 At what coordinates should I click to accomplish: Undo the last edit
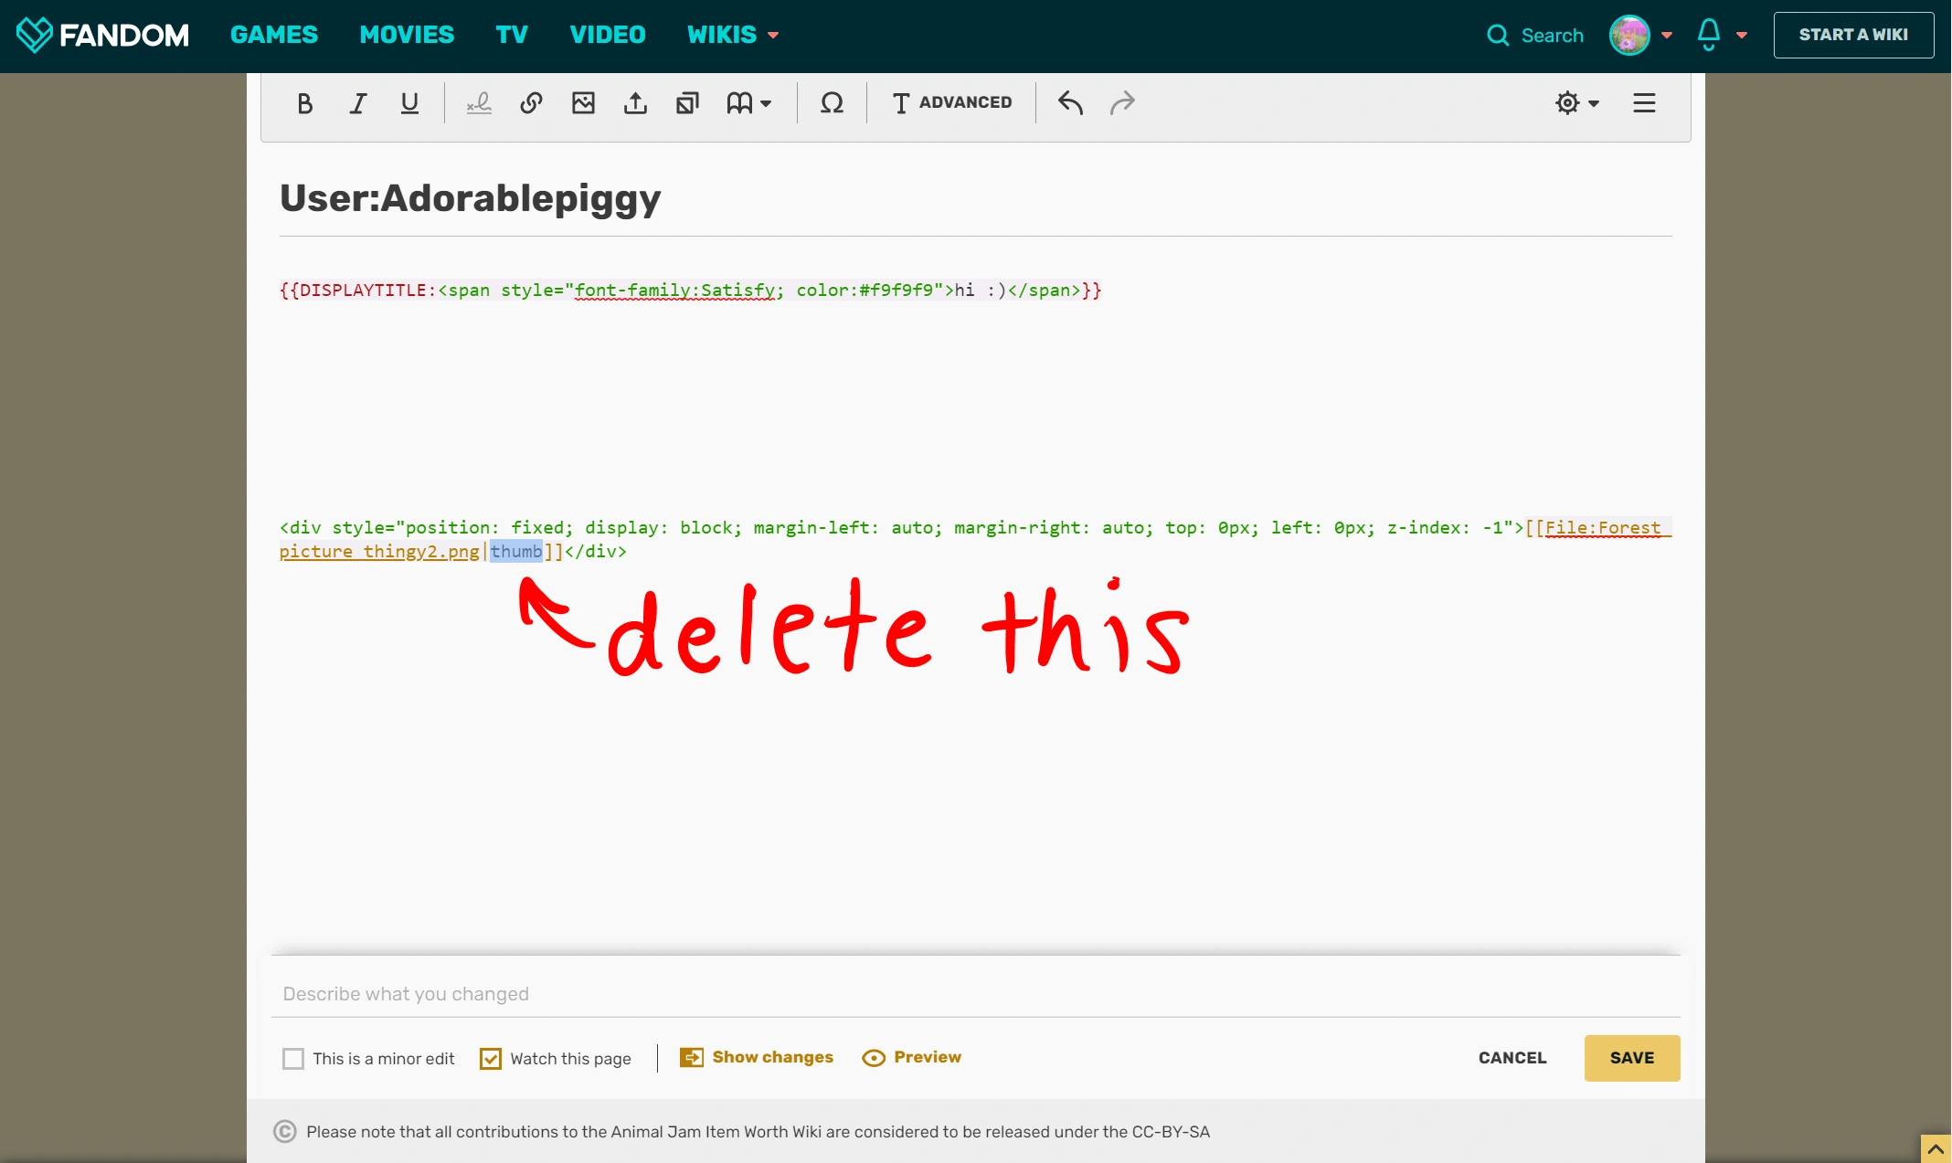point(1070,103)
